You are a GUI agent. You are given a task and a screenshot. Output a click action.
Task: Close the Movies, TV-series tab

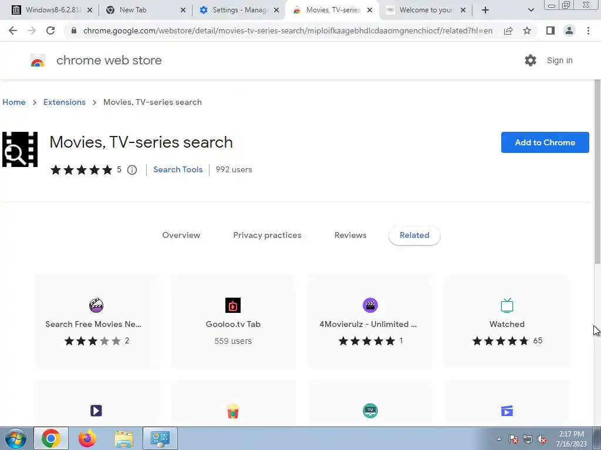point(370,10)
